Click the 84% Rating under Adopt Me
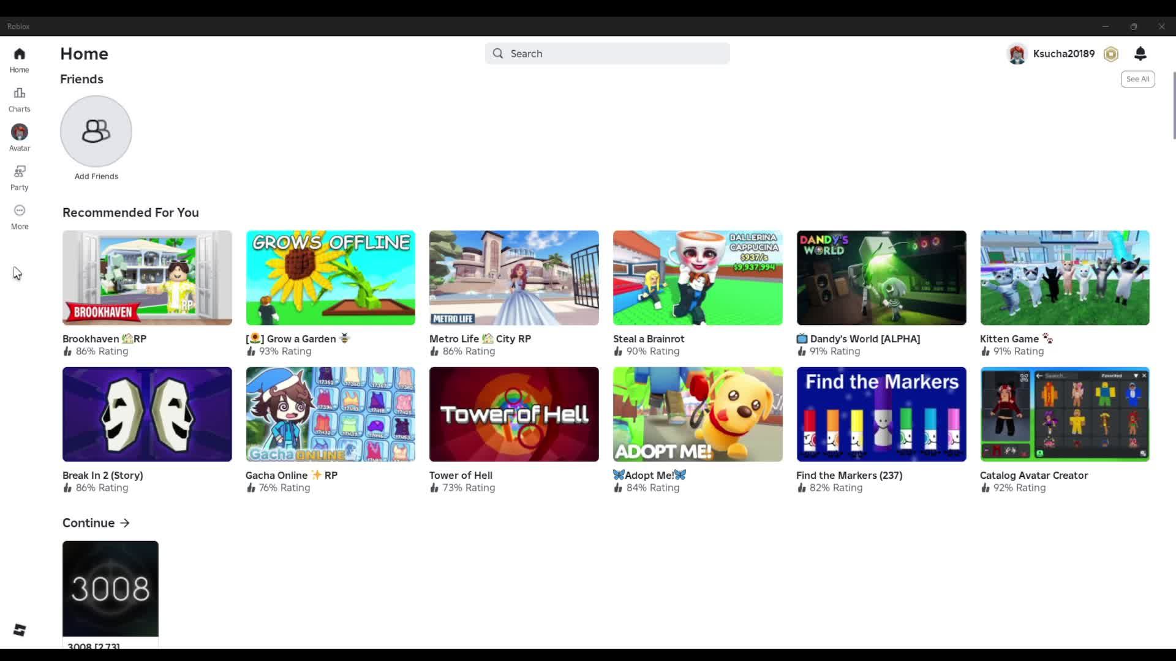1176x661 pixels. (x=646, y=488)
